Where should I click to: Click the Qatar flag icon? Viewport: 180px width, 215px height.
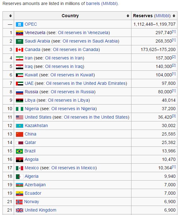point(19,143)
